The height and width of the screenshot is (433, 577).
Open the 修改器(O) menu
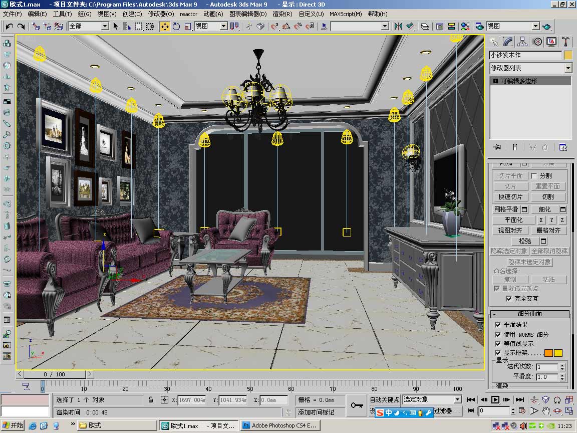pyautogui.click(x=161, y=14)
